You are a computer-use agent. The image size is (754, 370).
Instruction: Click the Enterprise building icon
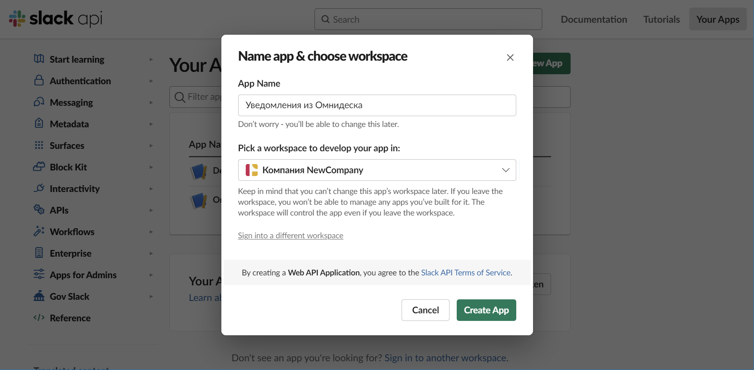coord(39,253)
